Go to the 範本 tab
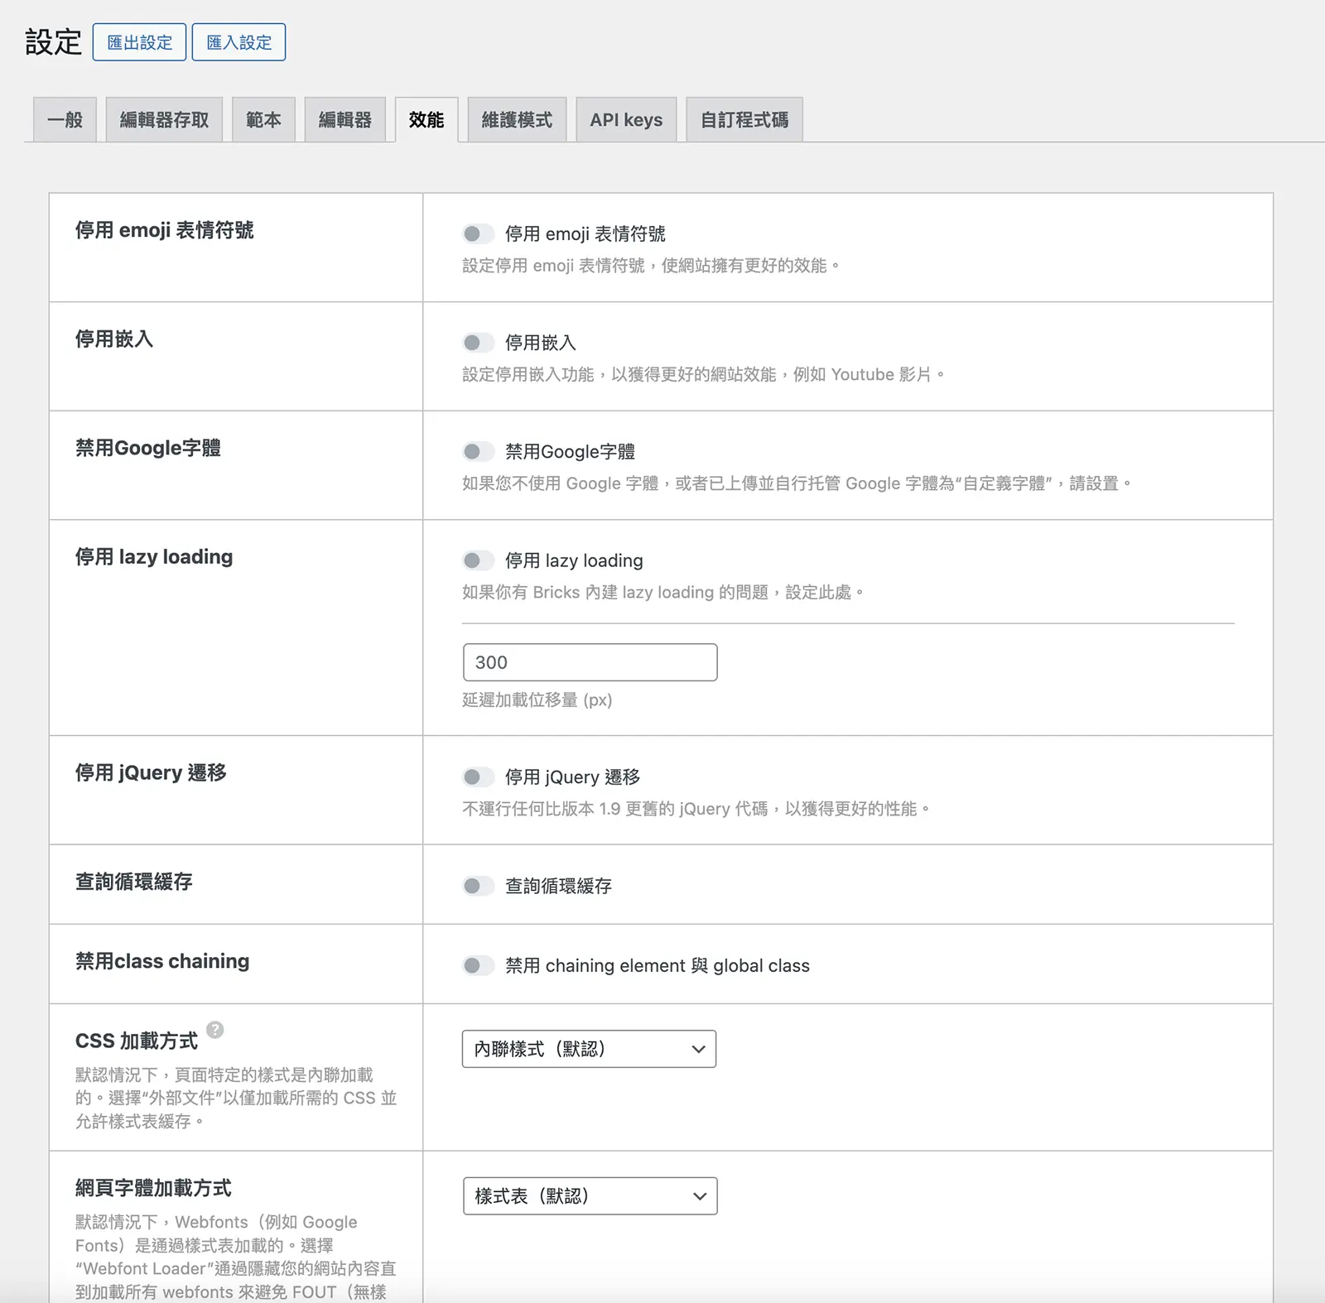This screenshot has width=1325, height=1303. tap(263, 120)
